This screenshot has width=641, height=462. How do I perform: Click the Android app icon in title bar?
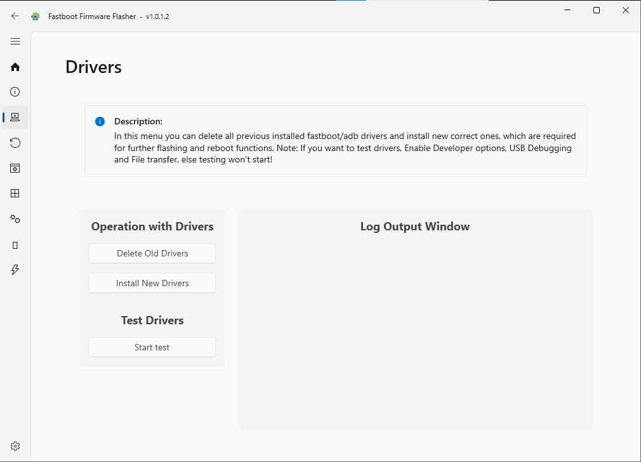(35, 16)
